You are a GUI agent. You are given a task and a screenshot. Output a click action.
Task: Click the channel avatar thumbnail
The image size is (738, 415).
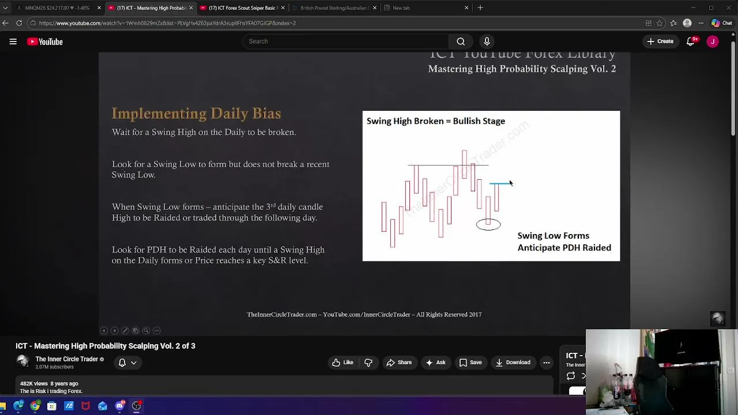click(22, 362)
